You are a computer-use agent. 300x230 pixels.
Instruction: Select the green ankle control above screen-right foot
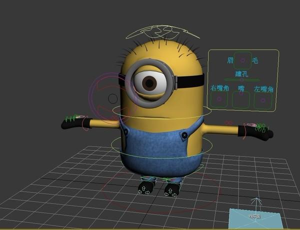click(172, 180)
